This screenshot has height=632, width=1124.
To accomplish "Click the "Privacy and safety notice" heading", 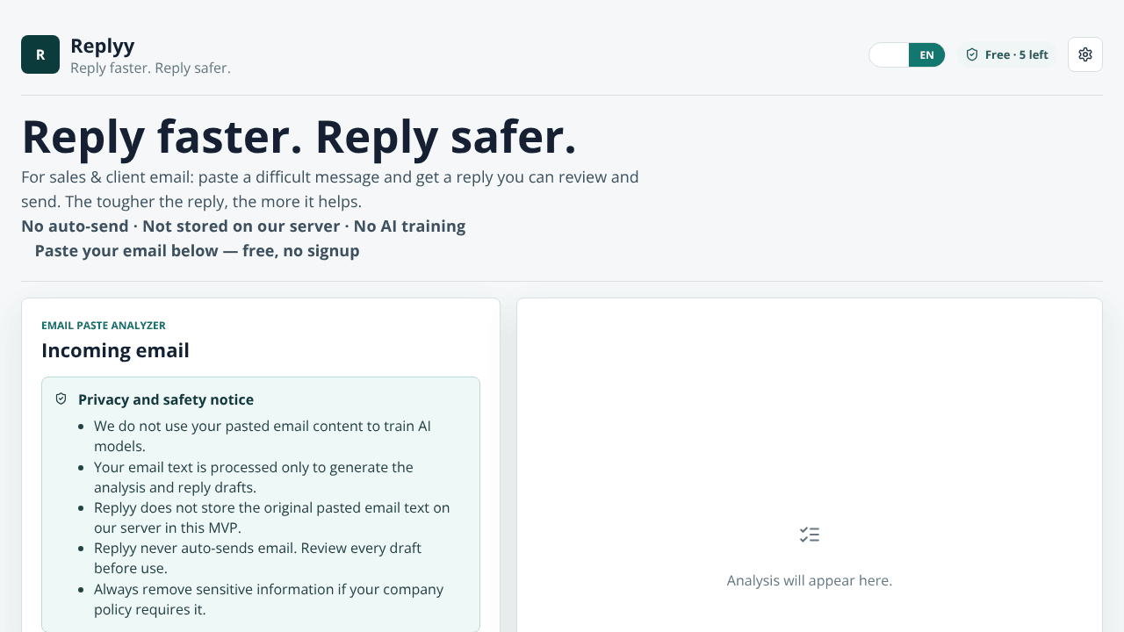I will (x=166, y=399).
